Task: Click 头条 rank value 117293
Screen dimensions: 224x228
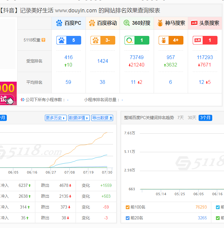Action: tap(205, 57)
